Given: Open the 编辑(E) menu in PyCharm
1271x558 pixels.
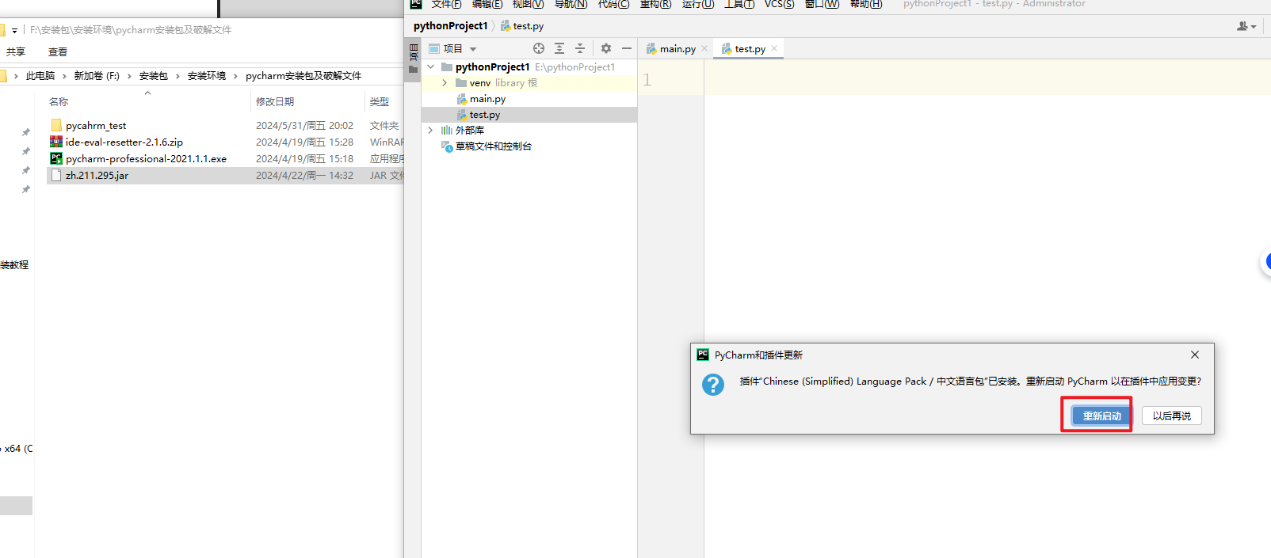Looking at the screenshot, I should pos(487,4).
